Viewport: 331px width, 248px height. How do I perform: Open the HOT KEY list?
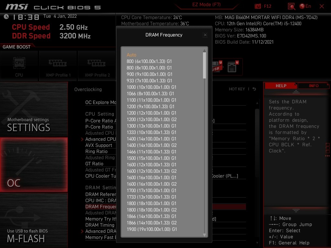[237, 89]
